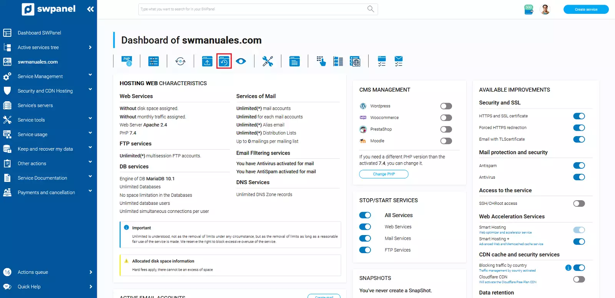Click the sliders settings icon in toolbar
The image size is (615, 298).
153,61
